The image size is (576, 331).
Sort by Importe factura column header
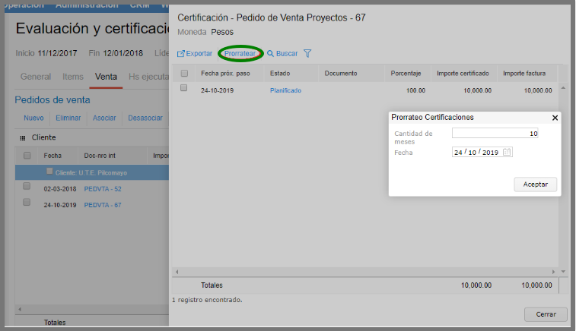coord(524,74)
